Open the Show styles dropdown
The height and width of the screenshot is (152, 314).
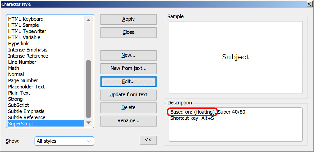tap(64, 141)
